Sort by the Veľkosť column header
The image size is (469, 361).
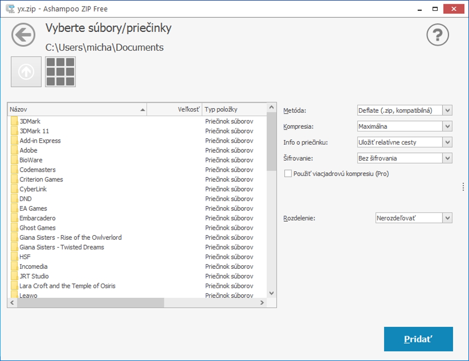coord(174,110)
